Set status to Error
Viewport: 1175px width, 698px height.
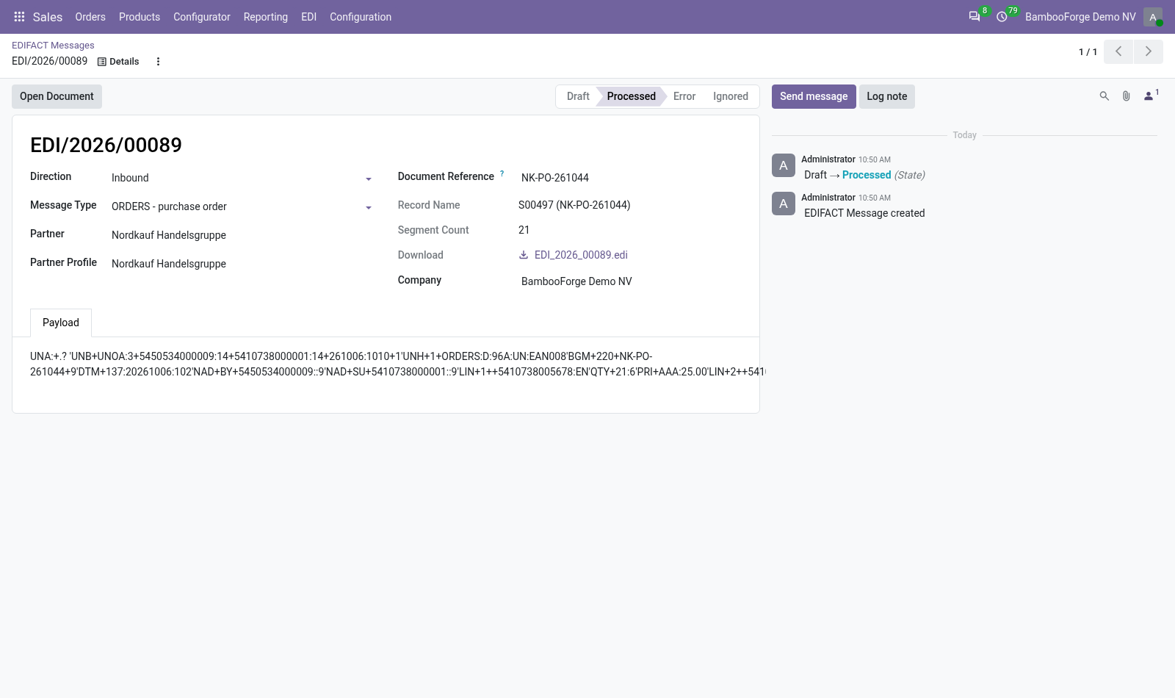pyautogui.click(x=684, y=96)
